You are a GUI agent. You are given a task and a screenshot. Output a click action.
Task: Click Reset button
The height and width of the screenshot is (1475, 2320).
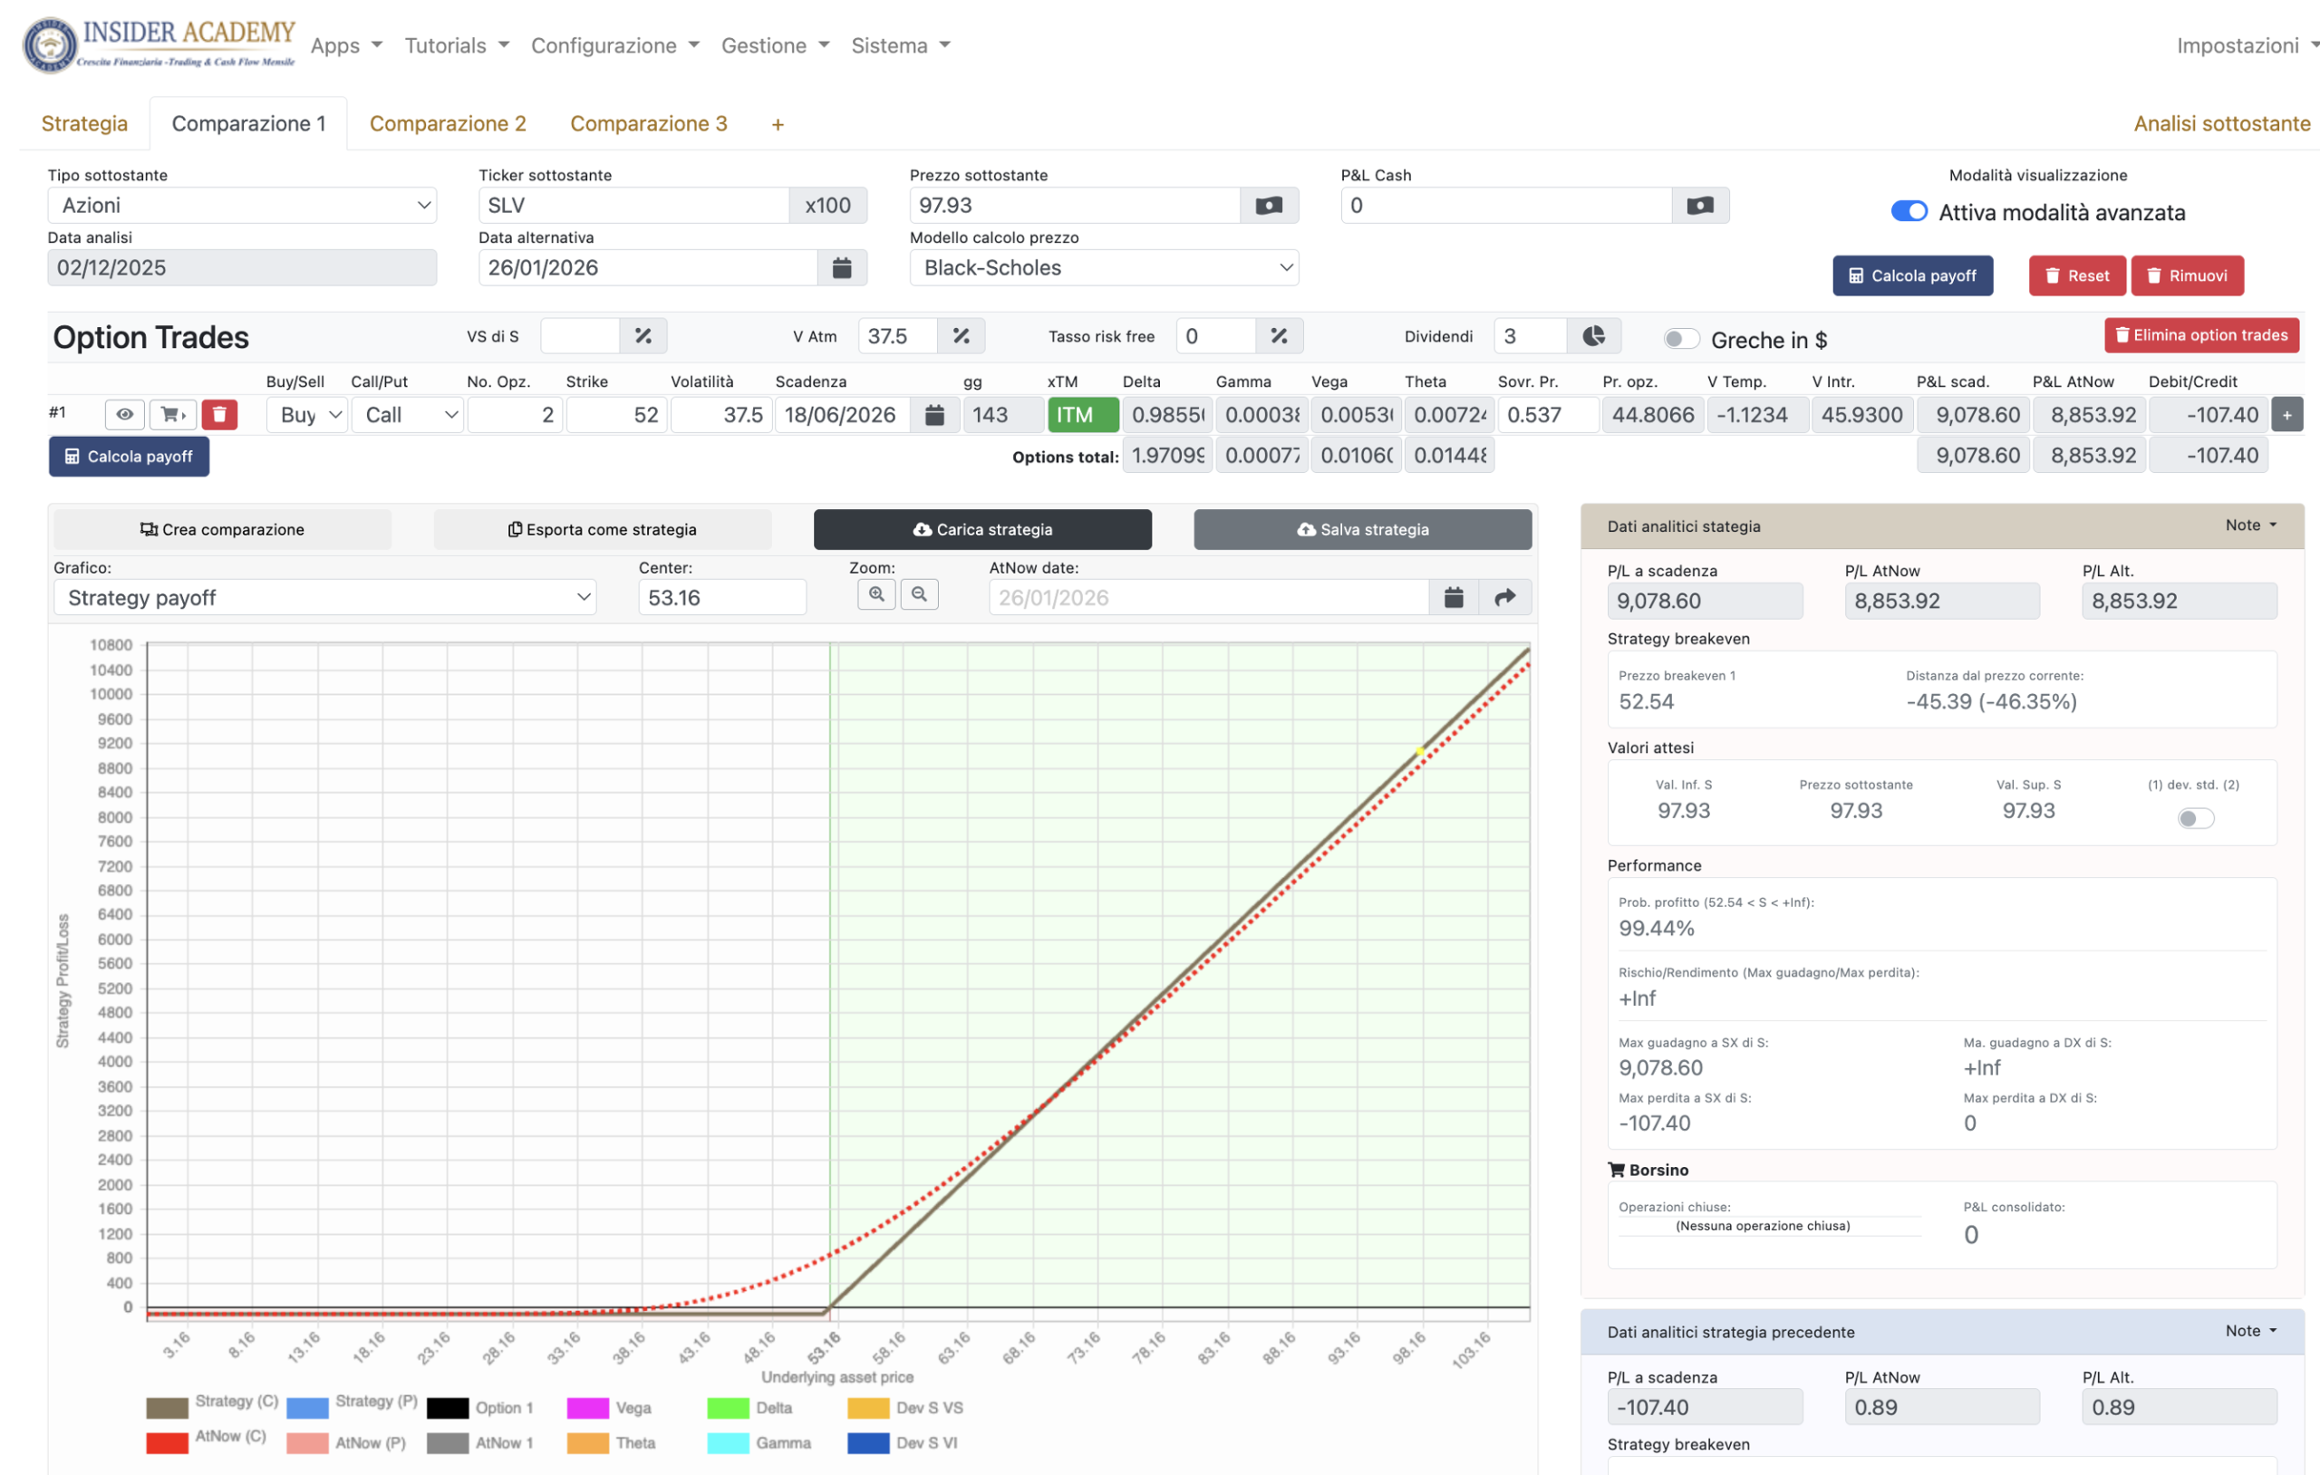2076,275
